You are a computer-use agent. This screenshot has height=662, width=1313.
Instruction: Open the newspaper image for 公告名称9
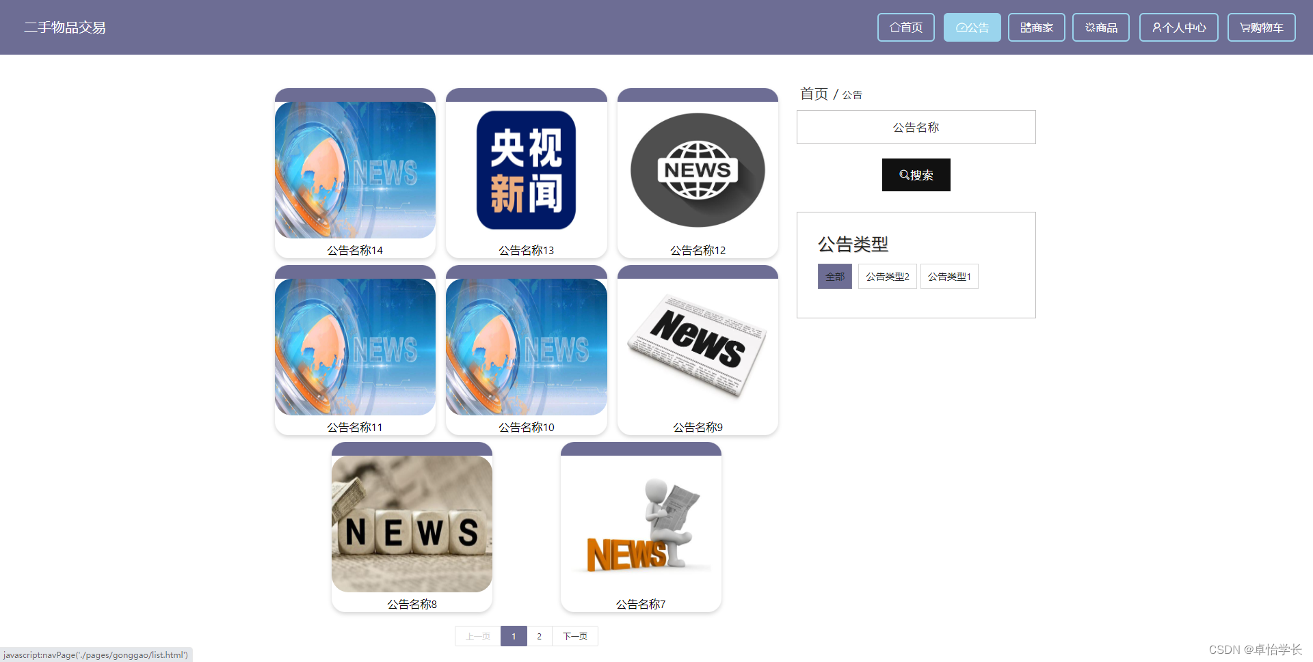tap(698, 347)
